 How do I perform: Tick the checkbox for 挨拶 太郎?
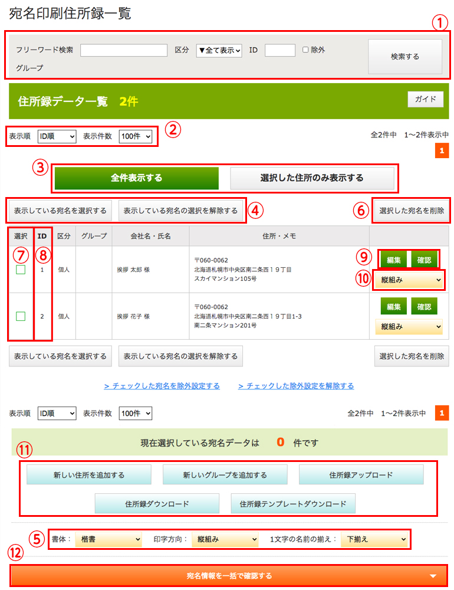[x=21, y=270]
